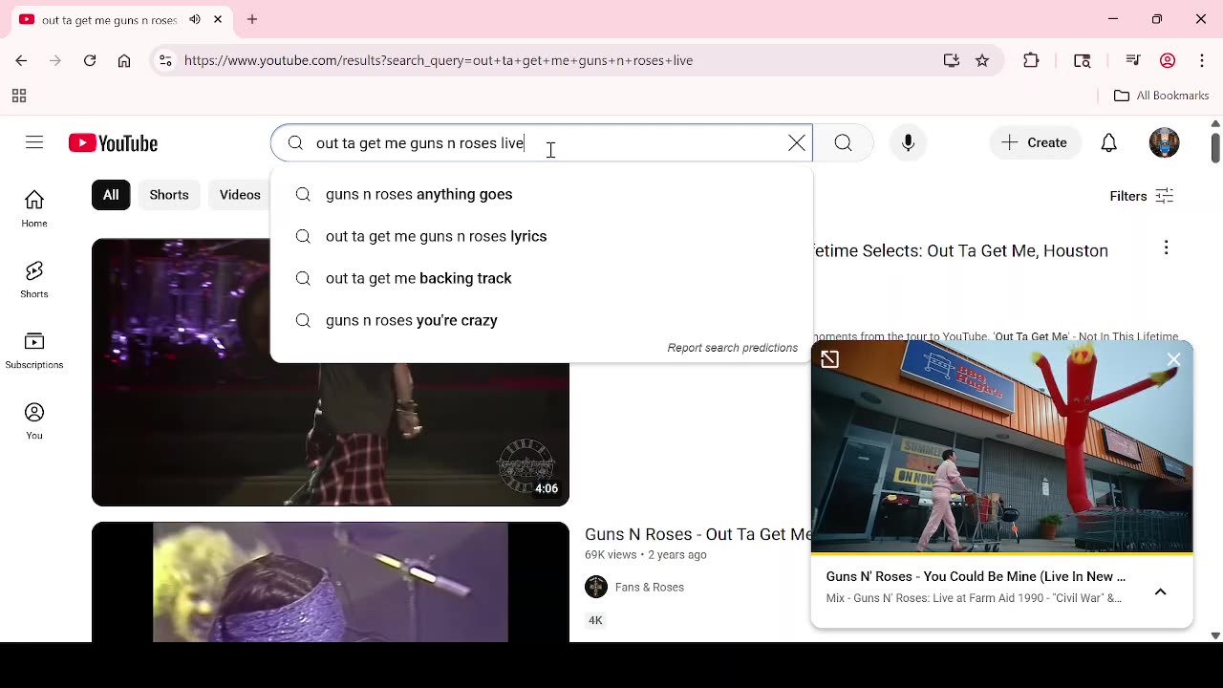Open the Create menu
Image resolution: width=1223 pixels, height=688 pixels.
1035,142
